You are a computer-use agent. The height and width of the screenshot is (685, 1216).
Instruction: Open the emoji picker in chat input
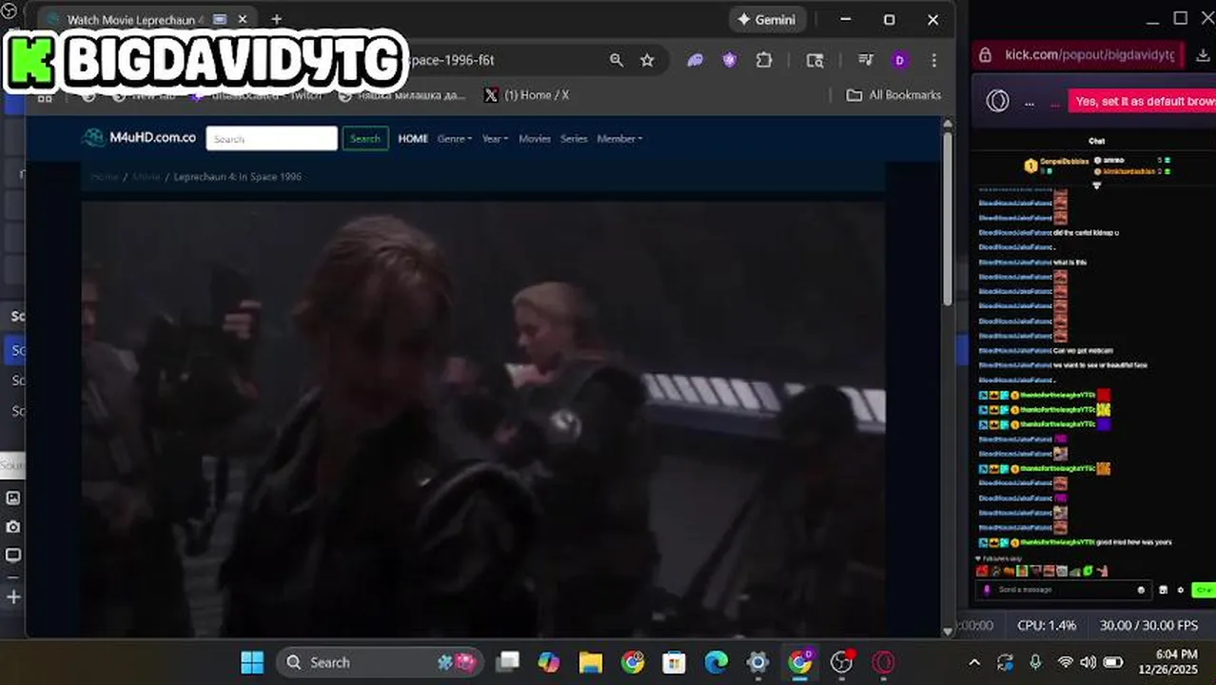pos(1141,590)
